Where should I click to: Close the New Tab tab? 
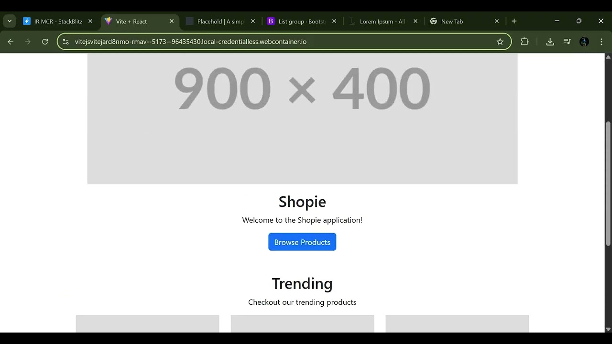click(497, 21)
